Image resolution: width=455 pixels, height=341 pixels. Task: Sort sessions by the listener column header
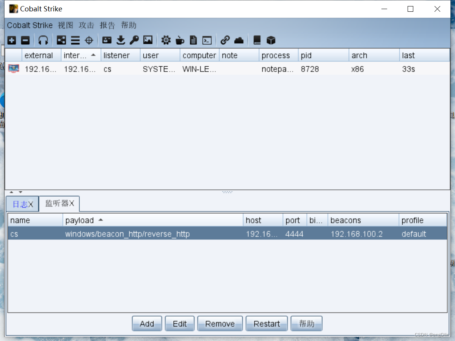point(121,55)
